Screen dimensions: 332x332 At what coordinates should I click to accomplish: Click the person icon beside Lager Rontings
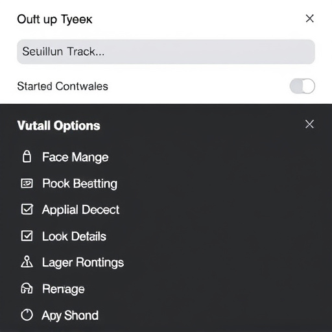[x=27, y=262]
